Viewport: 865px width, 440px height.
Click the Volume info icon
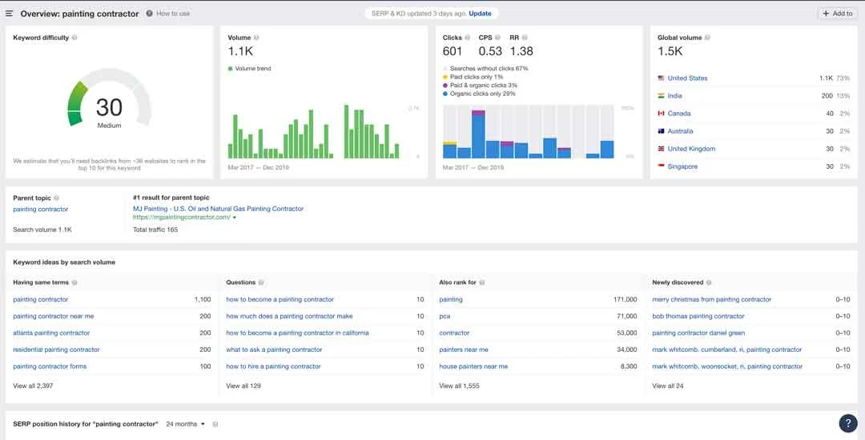[256, 38]
